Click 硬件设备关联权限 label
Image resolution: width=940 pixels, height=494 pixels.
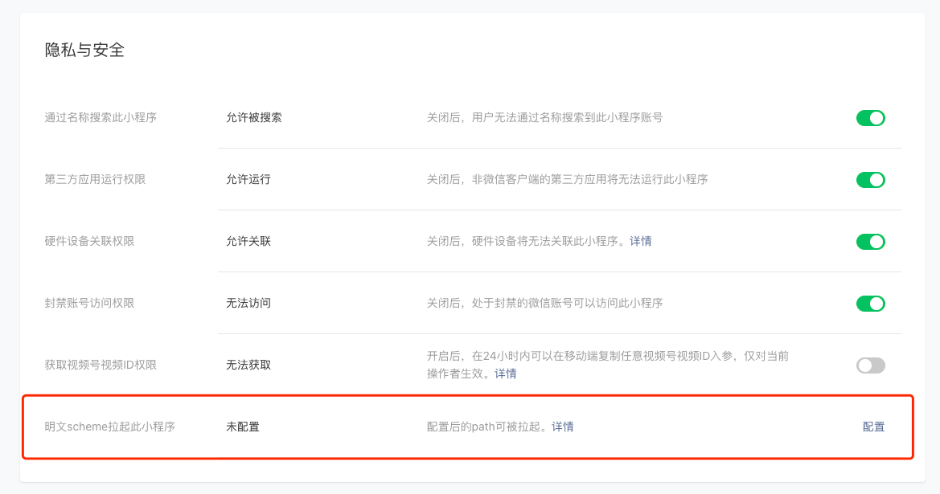(x=89, y=241)
